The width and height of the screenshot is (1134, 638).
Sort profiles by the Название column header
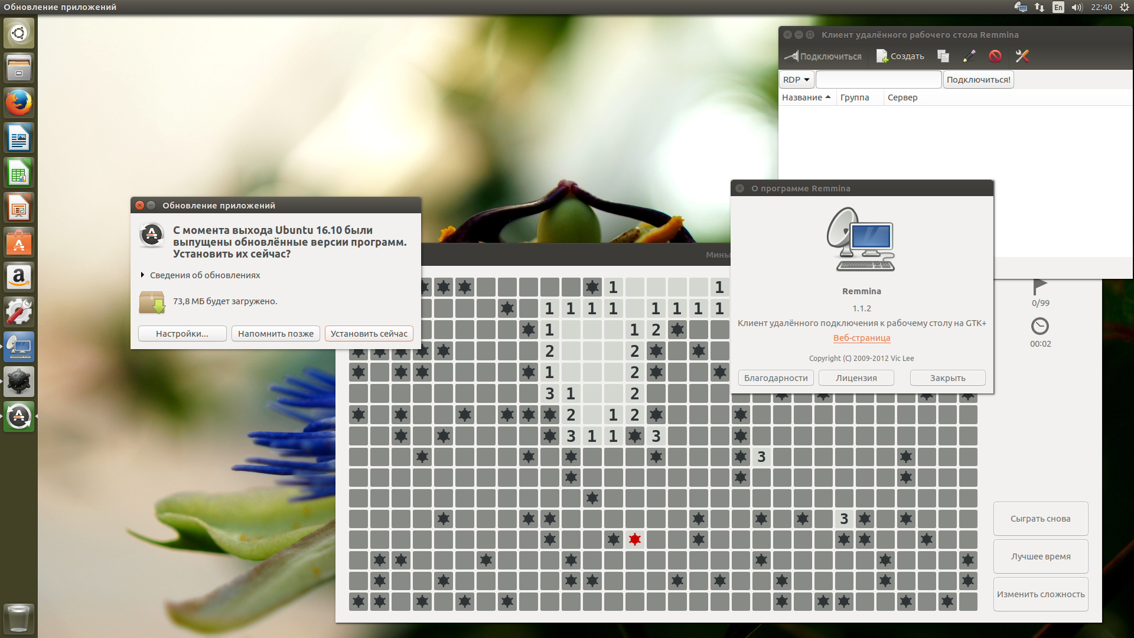point(806,97)
